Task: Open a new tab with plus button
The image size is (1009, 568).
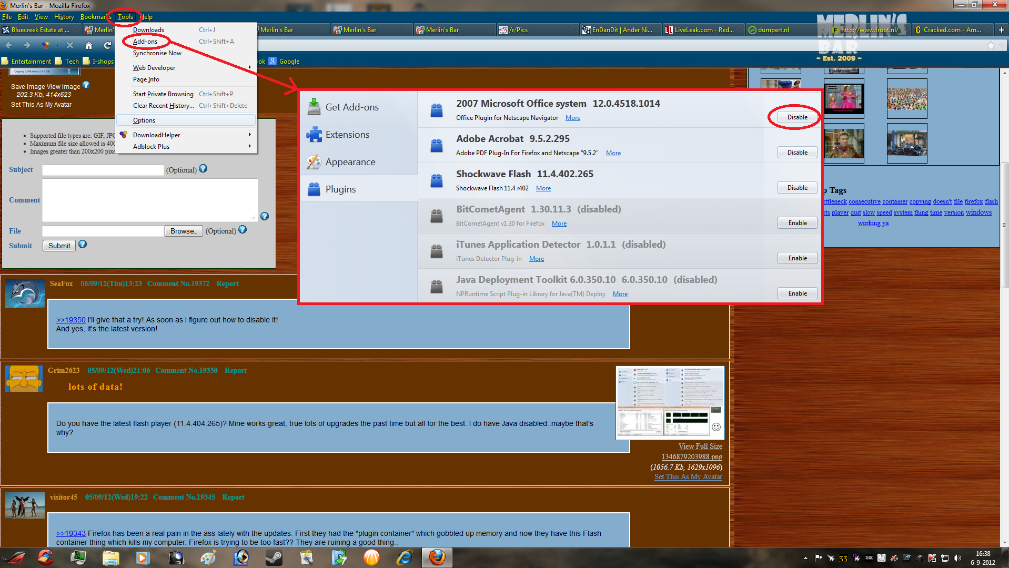Action: click(x=1001, y=30)
